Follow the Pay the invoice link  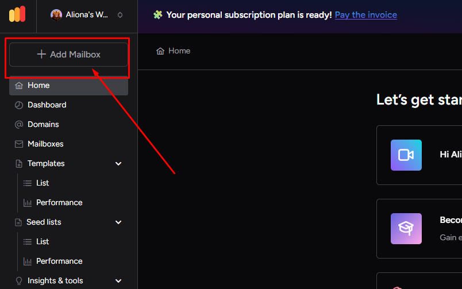click(x=365, y=15)
